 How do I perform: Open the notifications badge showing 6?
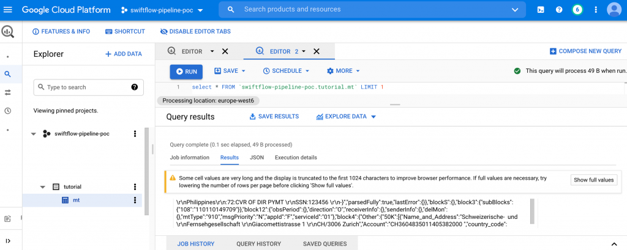(577, 10)
